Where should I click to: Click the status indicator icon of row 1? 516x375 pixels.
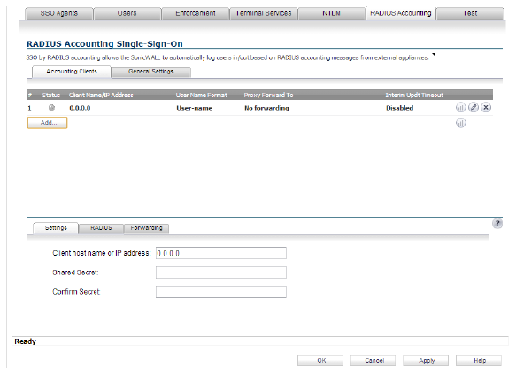51,108
